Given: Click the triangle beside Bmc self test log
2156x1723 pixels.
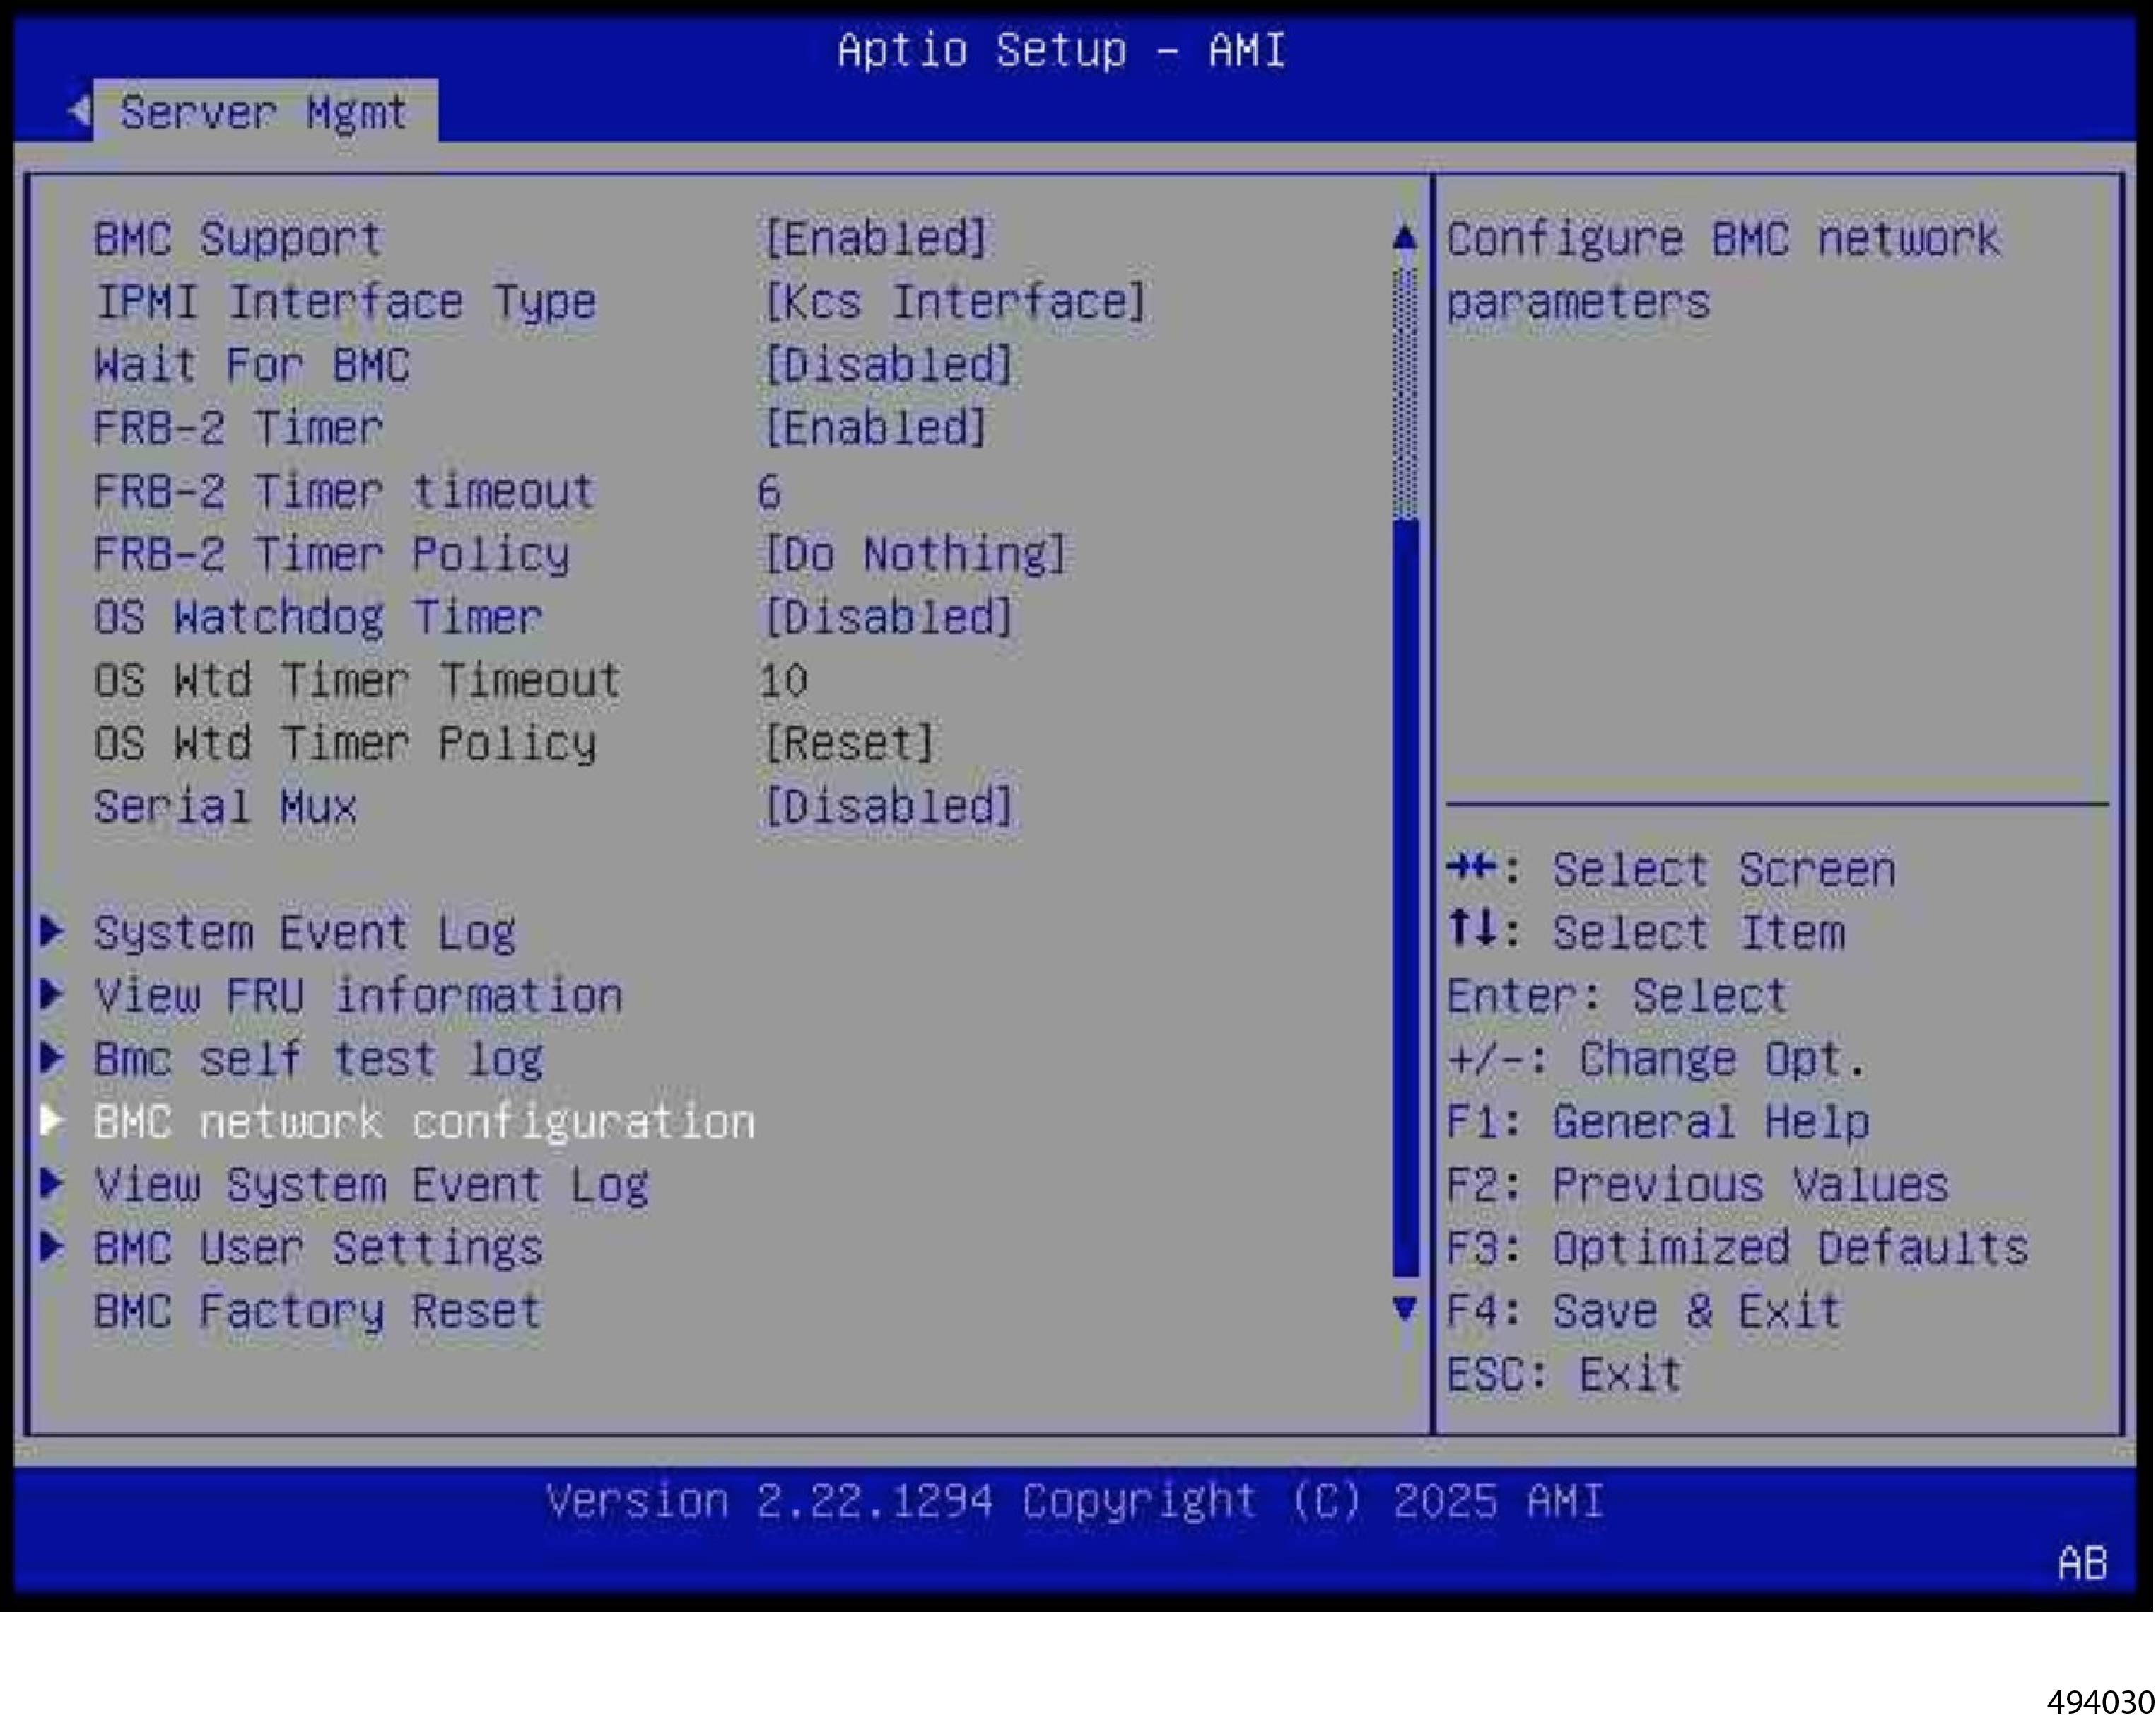Looking at the screenshot, I should 52,1057.
